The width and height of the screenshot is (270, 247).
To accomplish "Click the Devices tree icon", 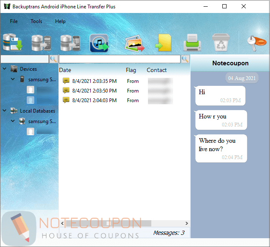I will tap(14, 69).
